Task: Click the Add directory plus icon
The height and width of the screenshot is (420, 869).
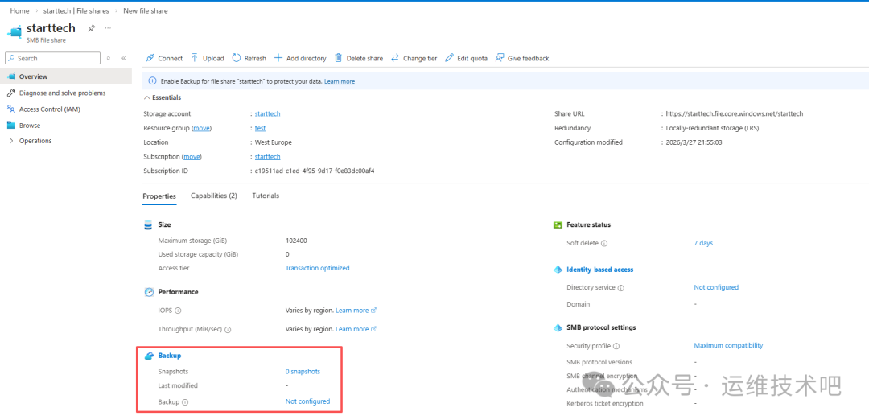Action: (x=278, y=58)
